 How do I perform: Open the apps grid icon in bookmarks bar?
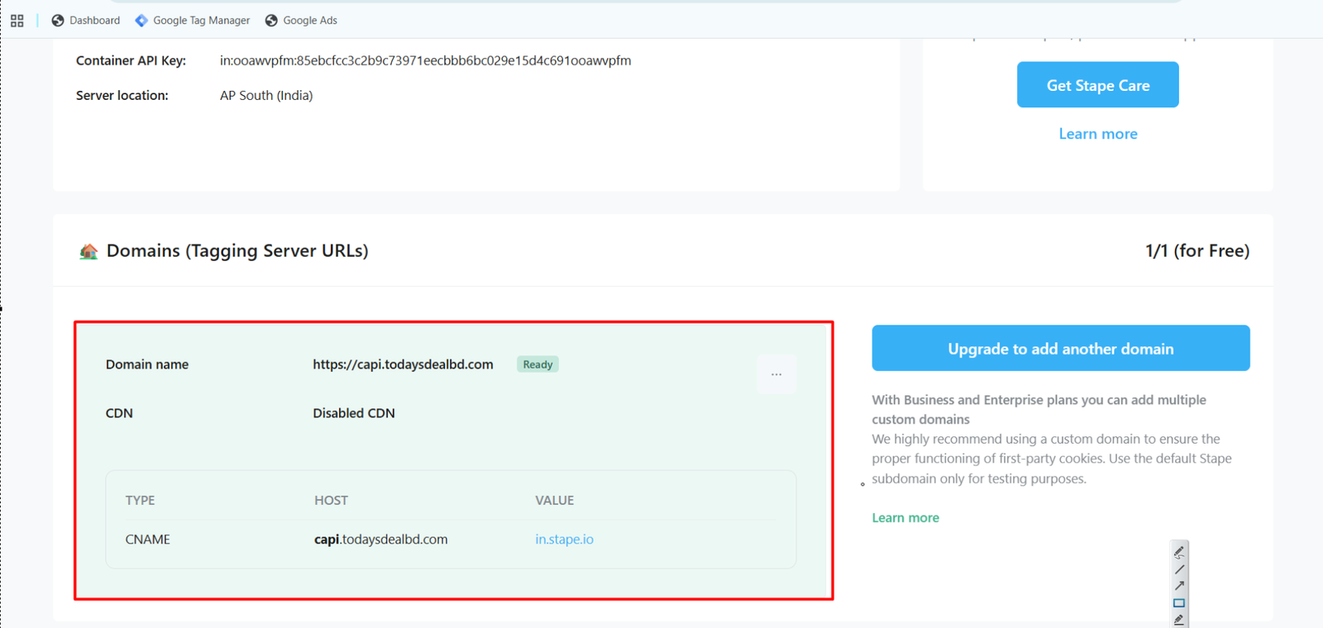[x=17, y=21]
